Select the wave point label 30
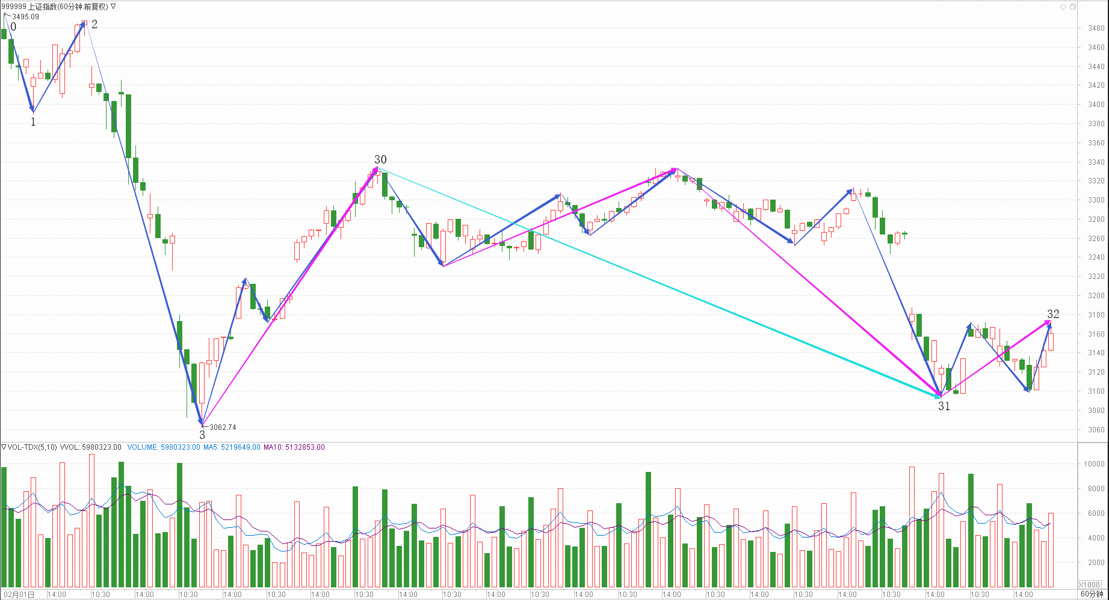Viewport: 1109px width, 600px height. click(380, 159)
